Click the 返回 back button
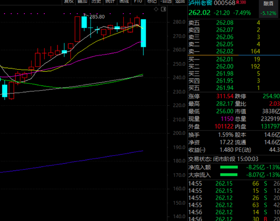The height and width of the screenshot is (221, 280). [180, 2]
